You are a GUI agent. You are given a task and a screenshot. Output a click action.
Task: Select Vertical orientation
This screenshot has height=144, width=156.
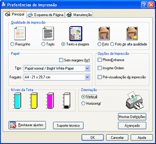point(83,97)
